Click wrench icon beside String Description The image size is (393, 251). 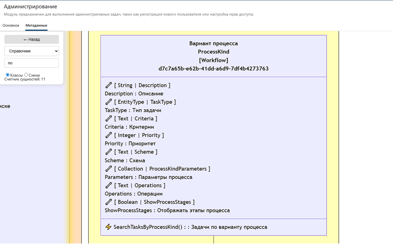109,85
